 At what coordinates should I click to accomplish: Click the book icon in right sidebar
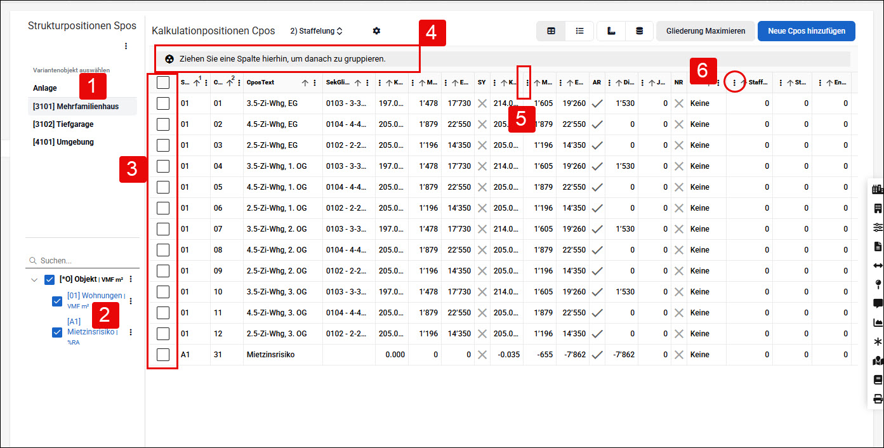[x=878, y=379]
